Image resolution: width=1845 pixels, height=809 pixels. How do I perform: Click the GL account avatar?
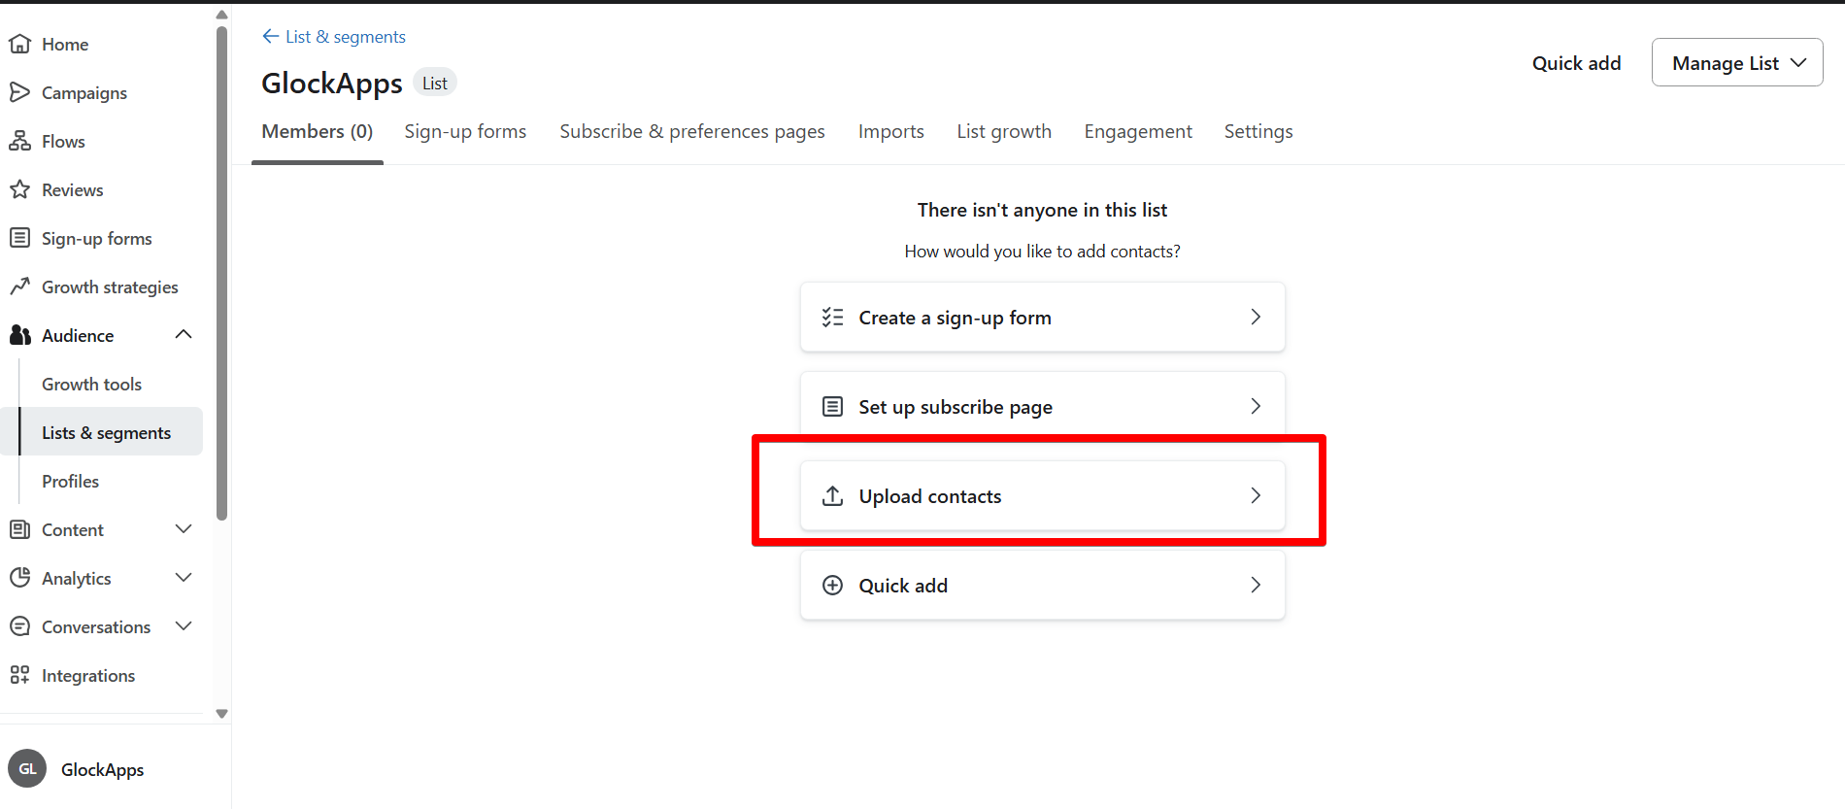pyautogui.click(x=27, y=769)
